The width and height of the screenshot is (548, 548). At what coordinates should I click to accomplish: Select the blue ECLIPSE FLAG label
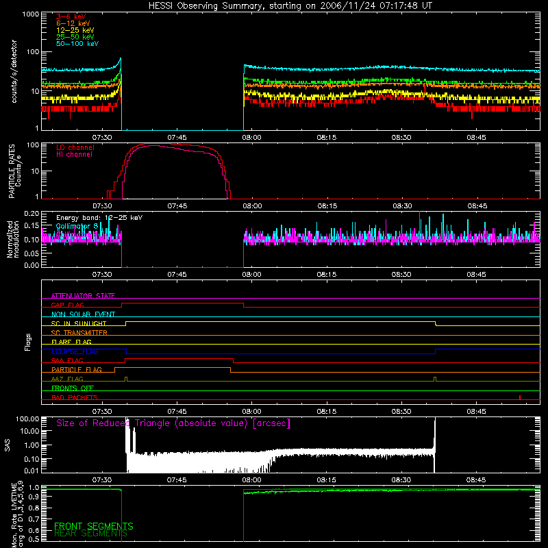click(x=75, y=351)
